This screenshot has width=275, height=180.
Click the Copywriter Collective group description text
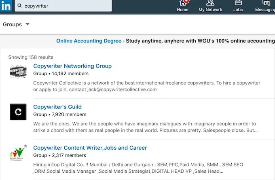(x=147, y=86)
